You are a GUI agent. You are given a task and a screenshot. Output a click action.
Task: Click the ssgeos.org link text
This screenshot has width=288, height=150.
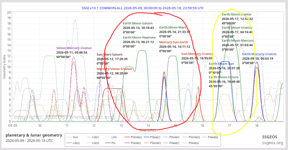(x=272, y=143)
